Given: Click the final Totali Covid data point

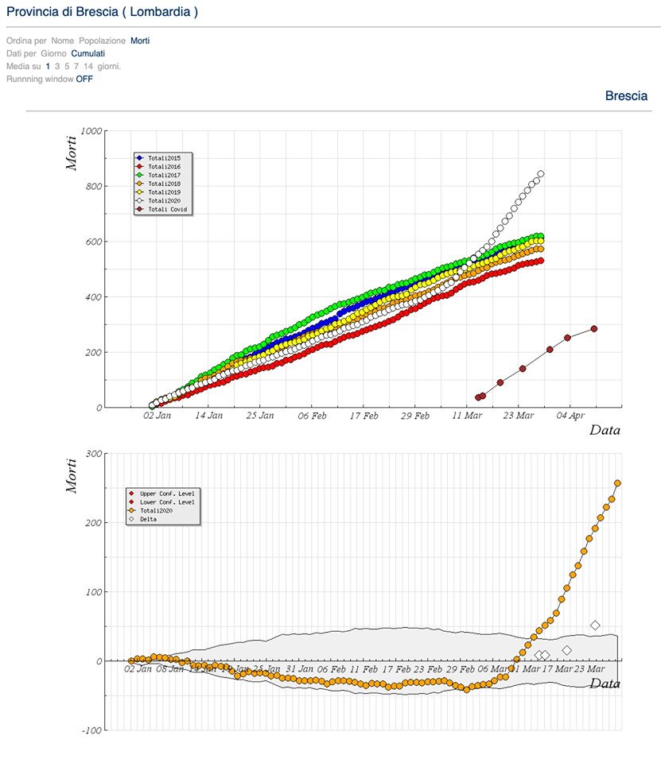Looking at the screenshot, I should click(593, 329).
